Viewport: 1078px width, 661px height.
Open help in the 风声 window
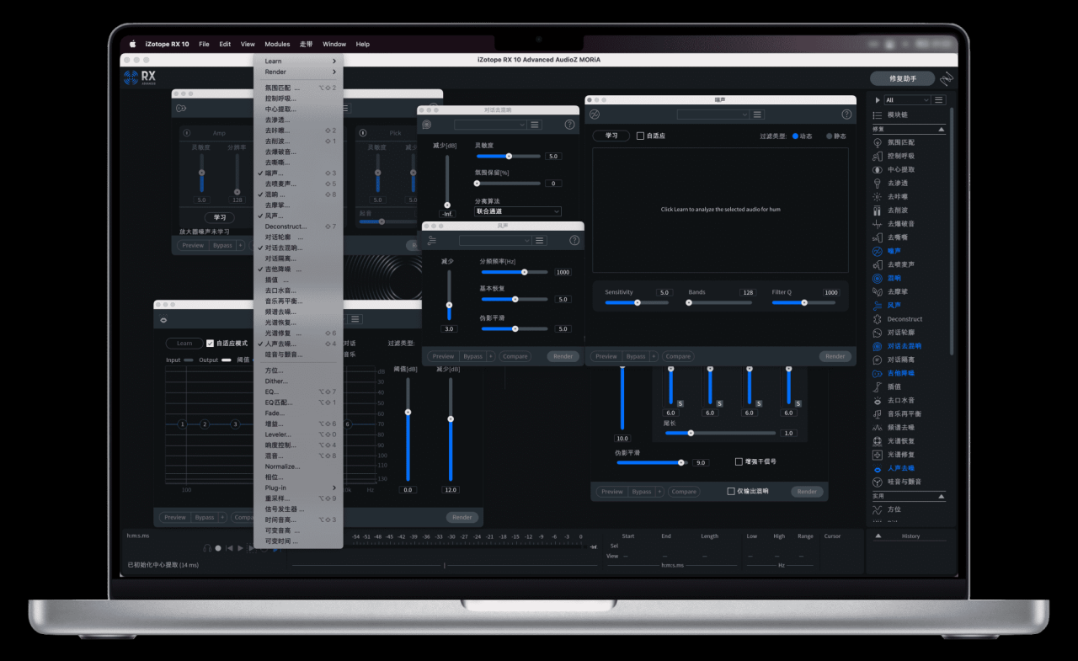[x=574, y=241]
